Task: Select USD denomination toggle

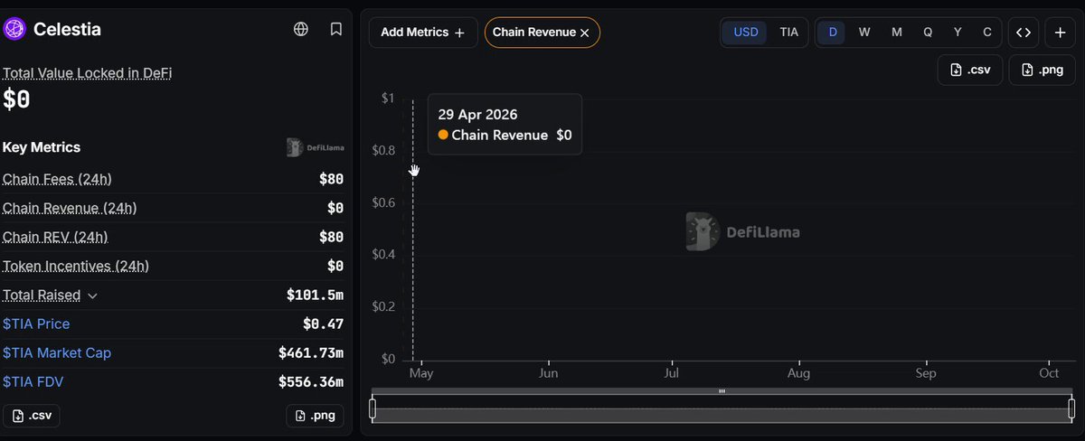Action: pyautogui.click(x=746, y=33)
